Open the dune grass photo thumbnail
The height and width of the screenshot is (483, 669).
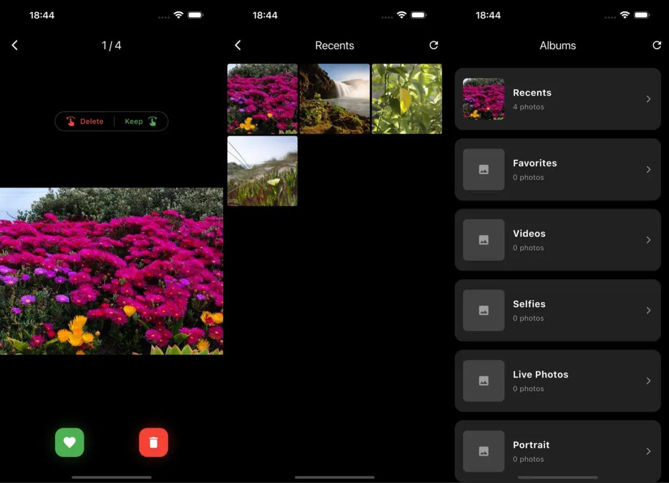pyautogui.click(x=262, y=171)
